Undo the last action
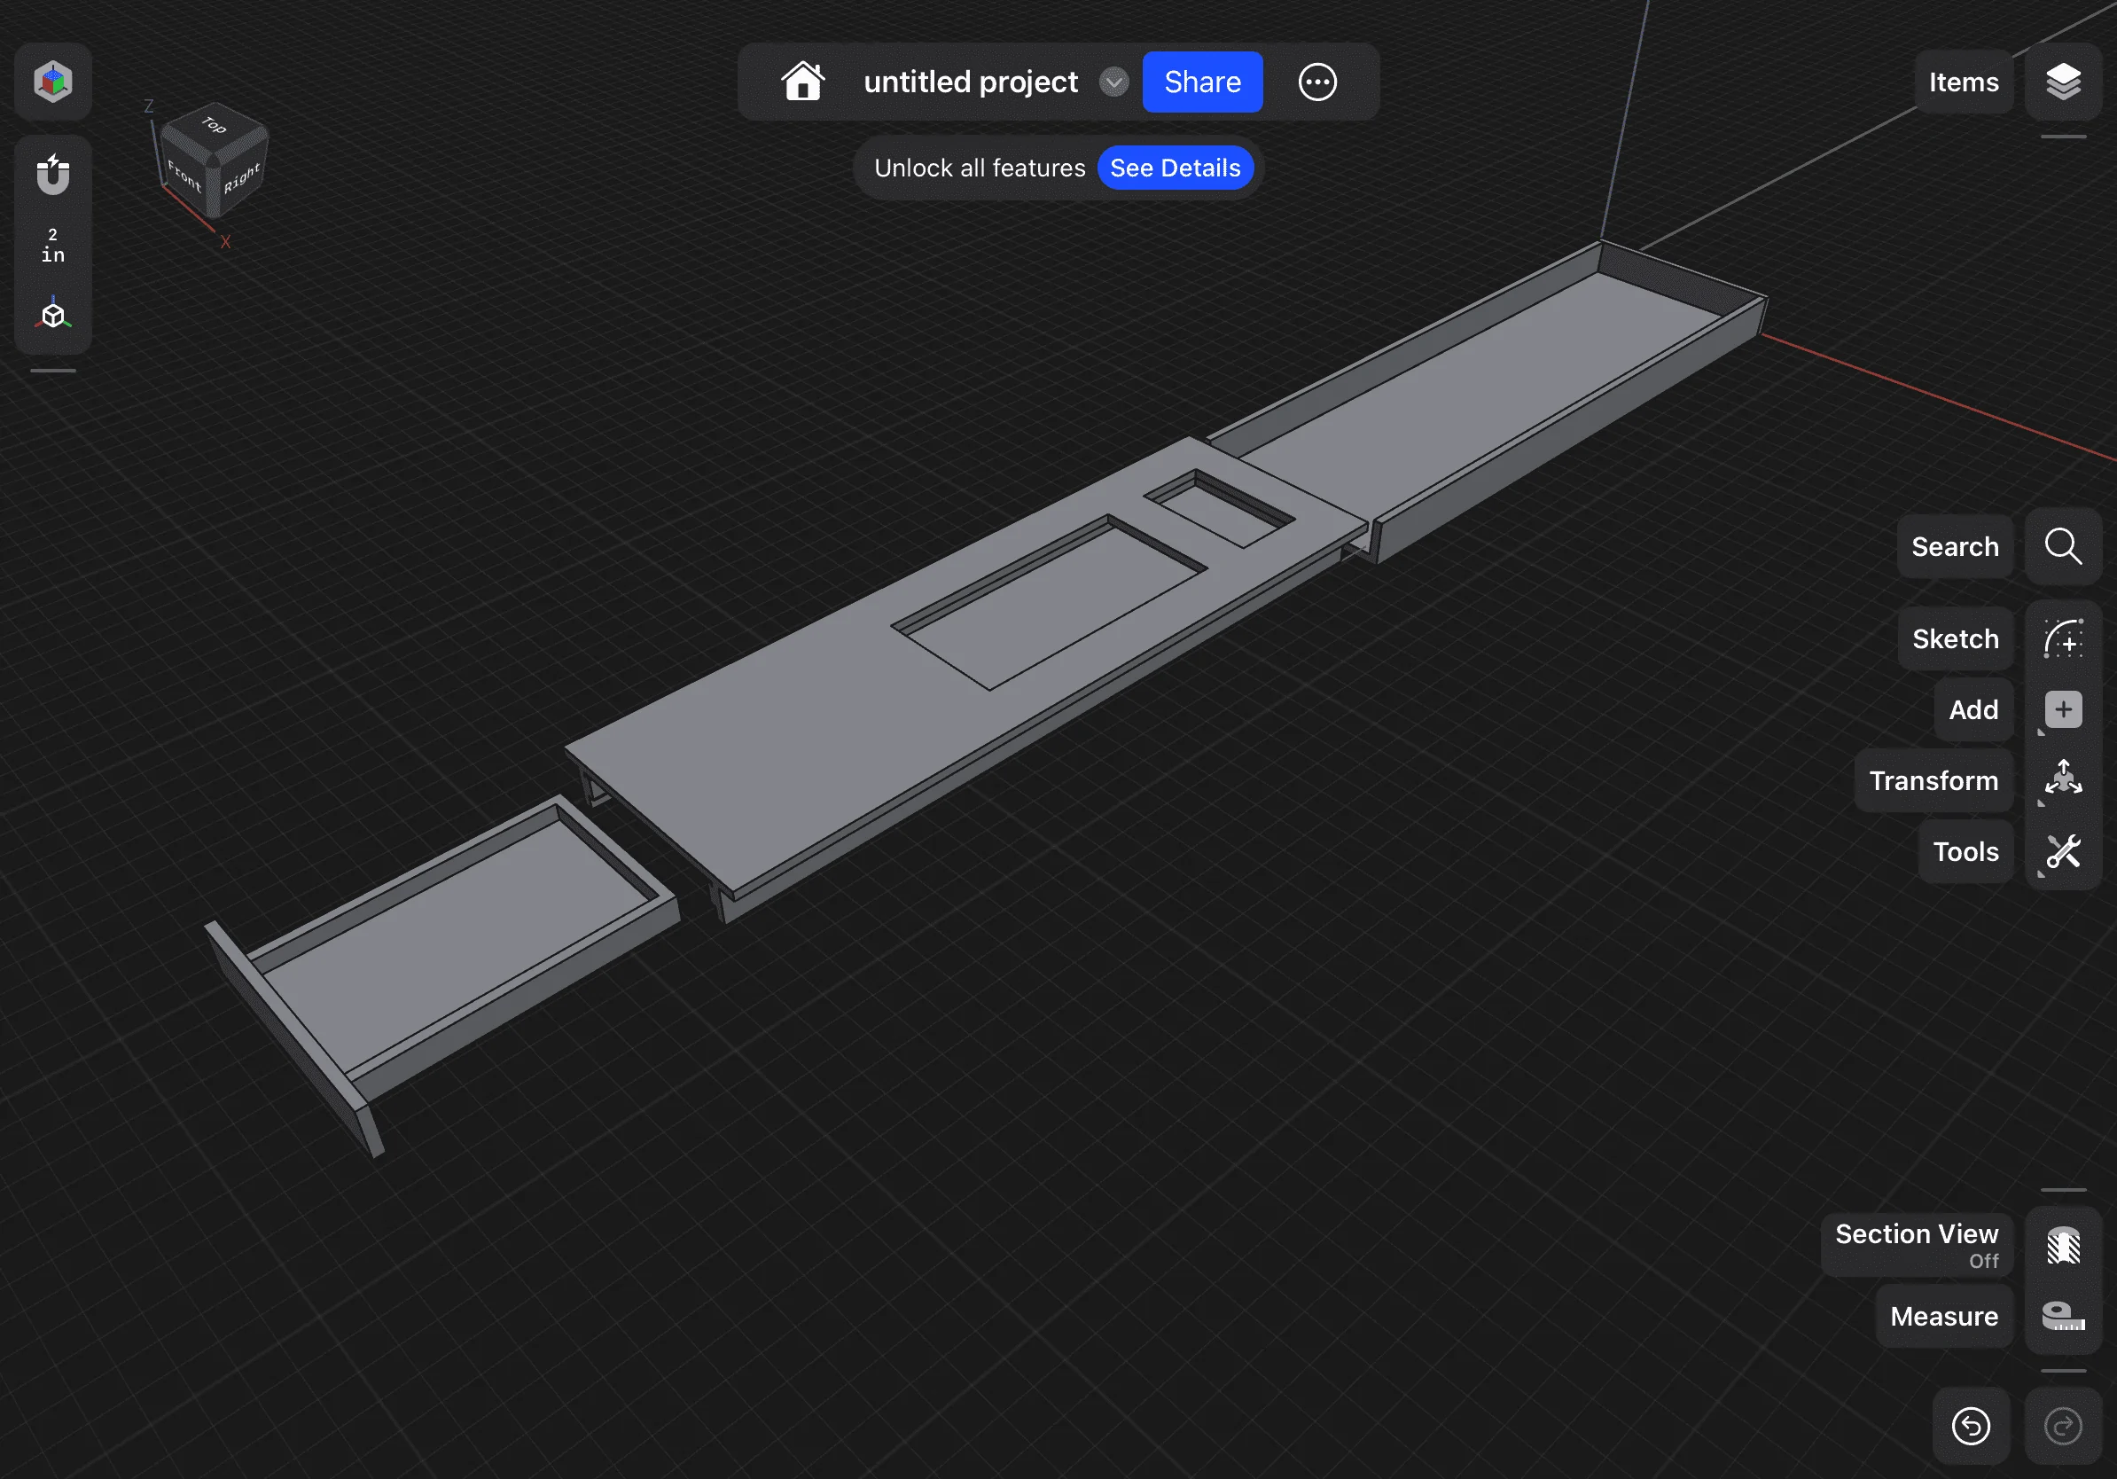Viewport: 2117px width, 1479px height. [x=1971, y=1426]
